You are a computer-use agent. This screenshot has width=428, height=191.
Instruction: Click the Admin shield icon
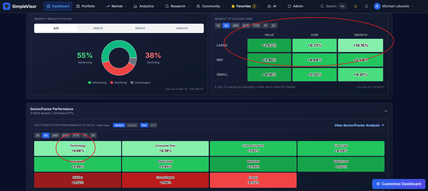289,6
